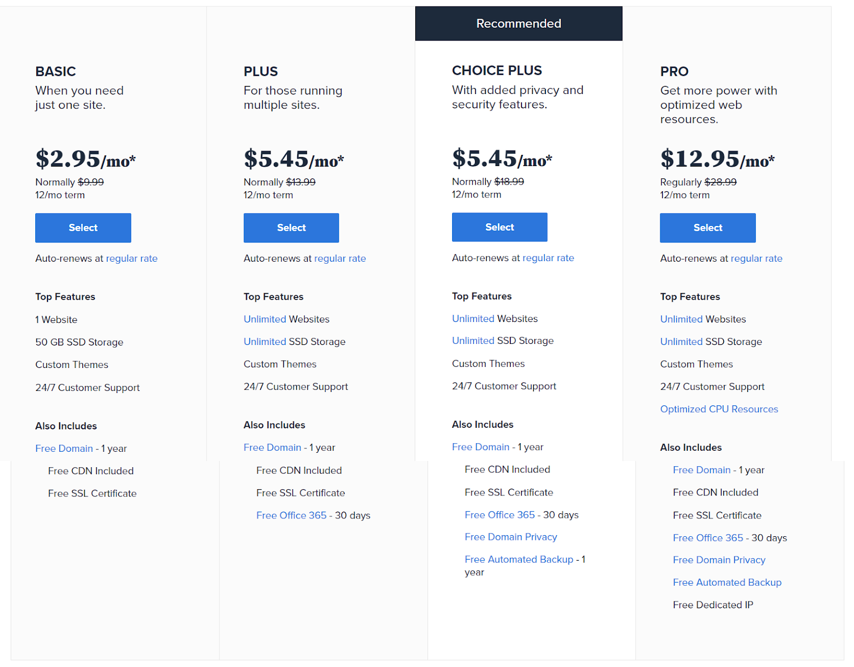The width and height of the screenshot is (854, 667).
Task: Open Free Domain Privacy in Pro plan
Action: [x=719, y=560]
